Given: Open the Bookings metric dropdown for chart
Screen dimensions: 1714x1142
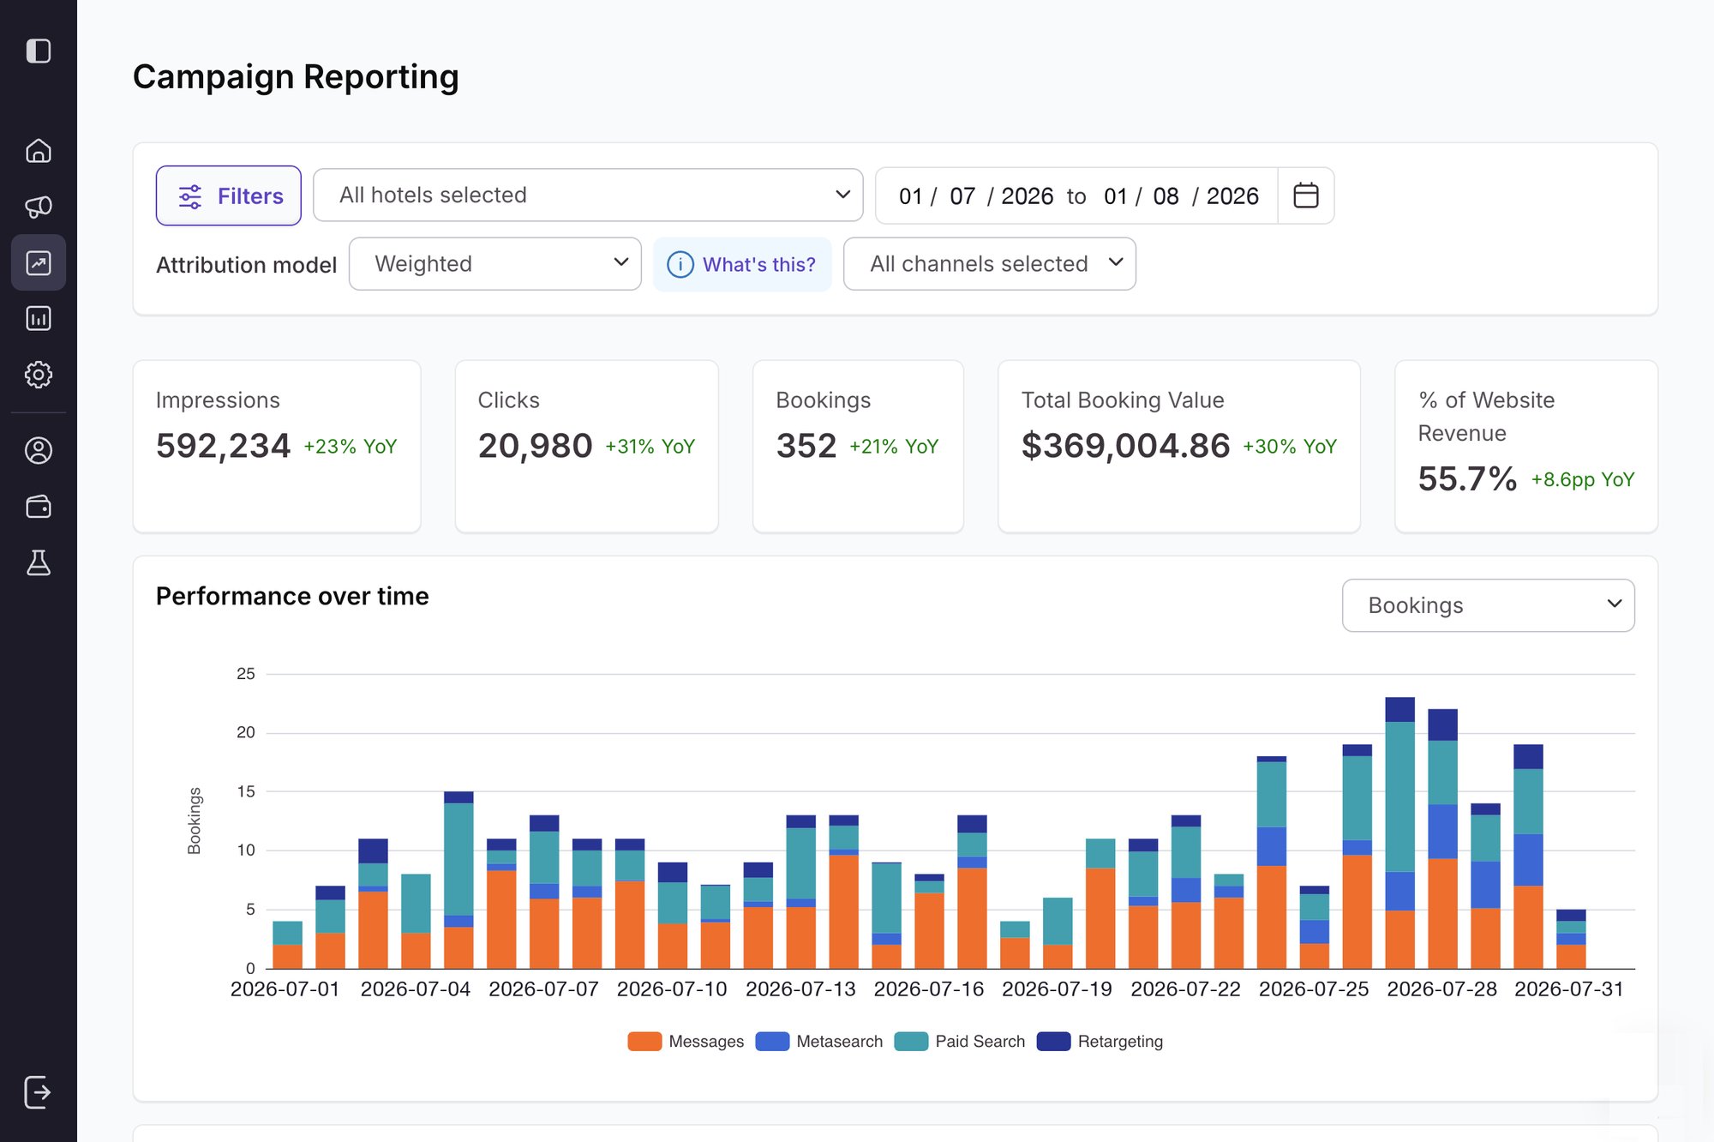Looking at the screenshot, I should [x=1488, y=605].
